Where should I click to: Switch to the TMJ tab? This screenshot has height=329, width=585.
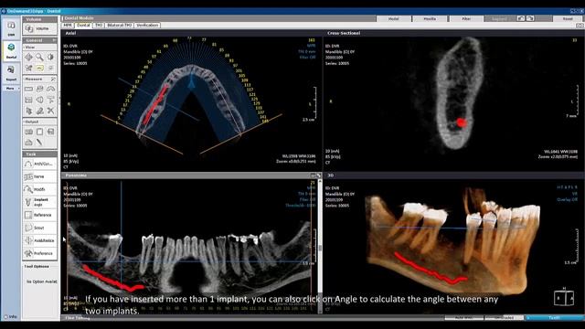click(x=99, y=25)
